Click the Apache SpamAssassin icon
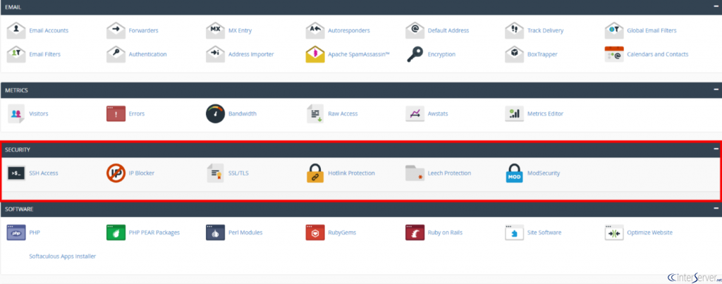The image size is (722, 284). coord(315,54)
